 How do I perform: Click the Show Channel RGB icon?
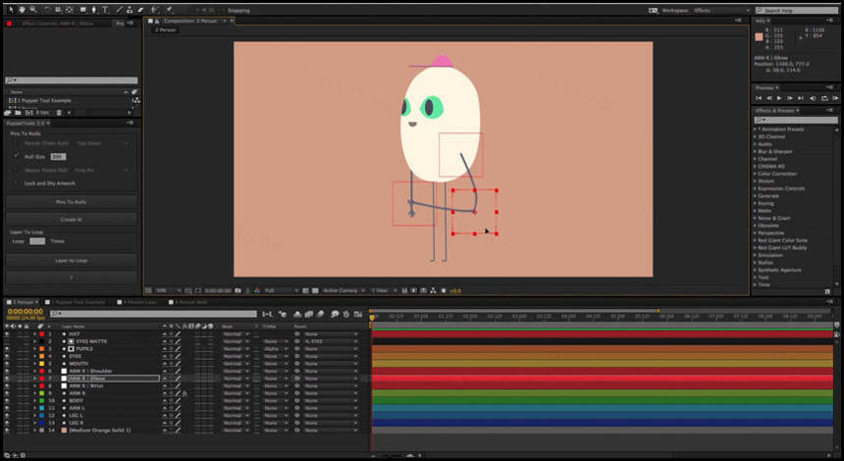pyautogui.click(x=257, y=290)
